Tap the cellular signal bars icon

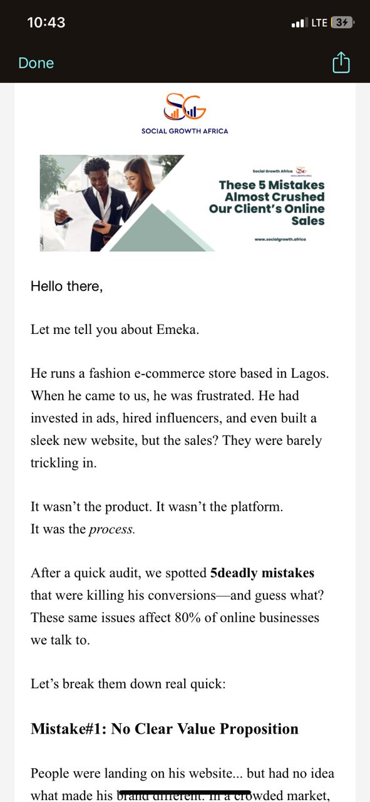click(x=298, y=23)
